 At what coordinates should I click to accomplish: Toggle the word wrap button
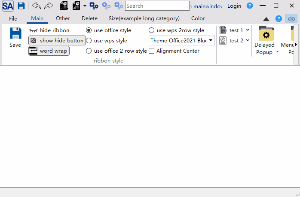click(x=49, y=51)
